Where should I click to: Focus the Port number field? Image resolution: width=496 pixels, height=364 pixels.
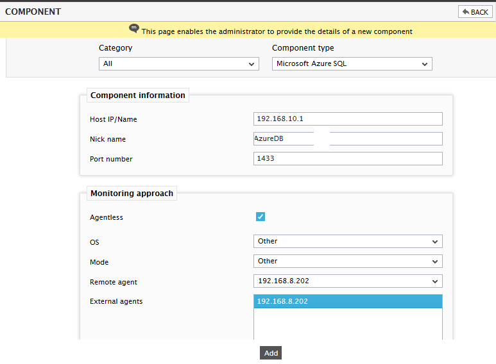pos(348,159)
